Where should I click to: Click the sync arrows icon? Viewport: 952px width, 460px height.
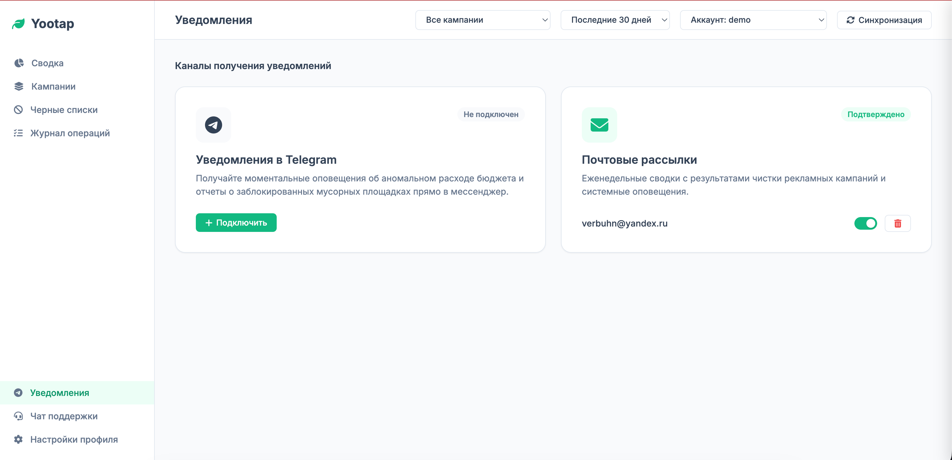(x=850, y=20)
